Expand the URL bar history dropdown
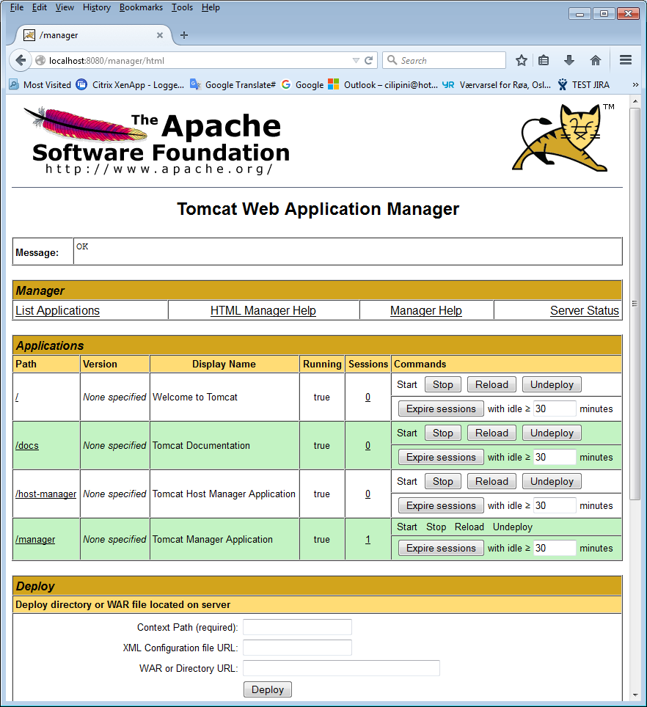Screen dimensions: 647x707 point(356,60)
